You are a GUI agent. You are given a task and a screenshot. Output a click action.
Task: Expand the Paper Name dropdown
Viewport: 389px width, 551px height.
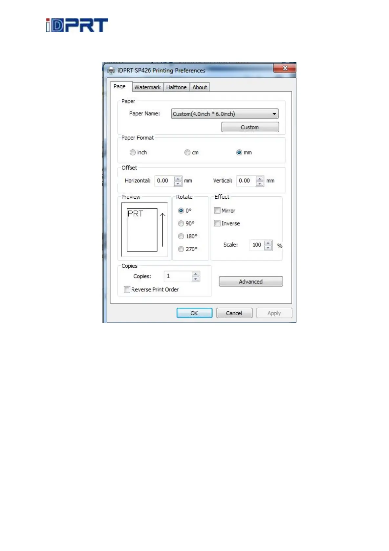pos(225,114)
